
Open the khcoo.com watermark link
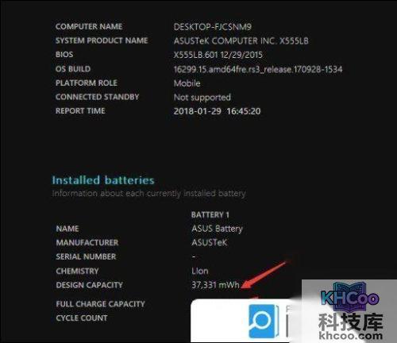351,336
